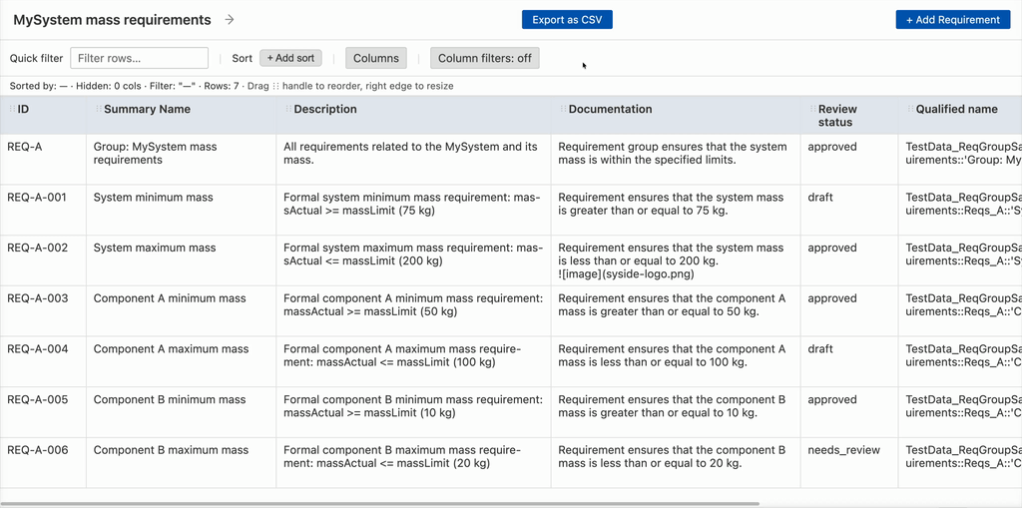Click the 'Component B minimum mass' cell
Viewport: 1022px width, 508px height.
point(182,412)
